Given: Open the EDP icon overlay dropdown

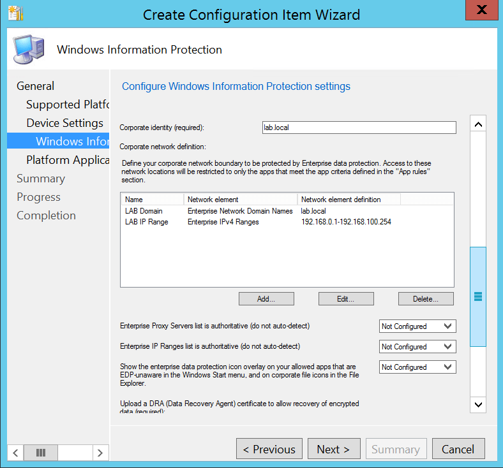Looking at the screenshot, I should click(417, 367).
